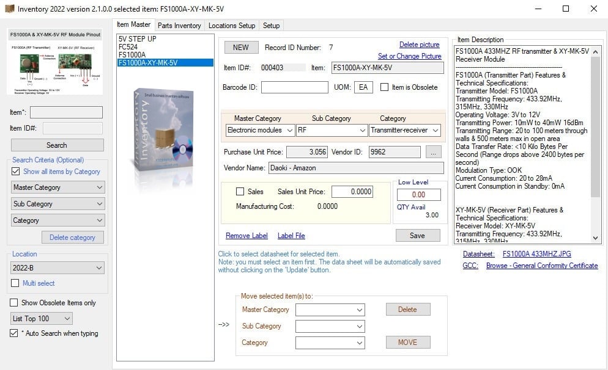
Task: Click the vendor lookup ellipsis button
Action: (x=433, y=152)
